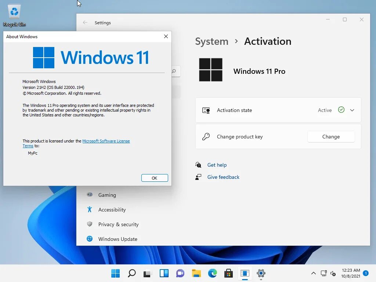Click the Settings back arrow
376x282 pixels.
[x=84, y=22]
